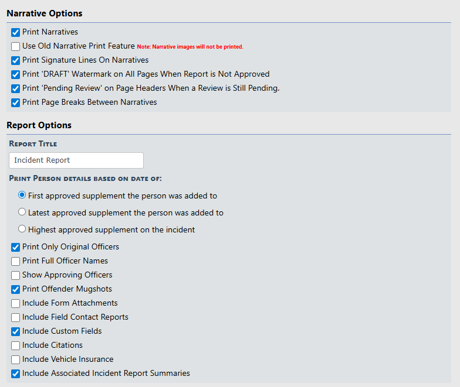Toggle Print Signature Lines On Narratives
Image resolution: width=460 pixels, height=387 pixels.
[16, 60]
